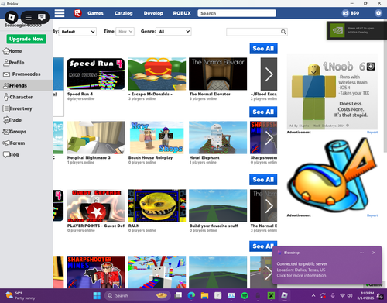This screenshot has height=303, width=387.
Task: Click the games search magnifier icon
Action: pos(283,32)
